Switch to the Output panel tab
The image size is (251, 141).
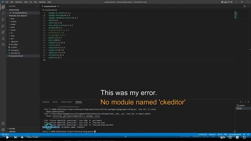55,102
